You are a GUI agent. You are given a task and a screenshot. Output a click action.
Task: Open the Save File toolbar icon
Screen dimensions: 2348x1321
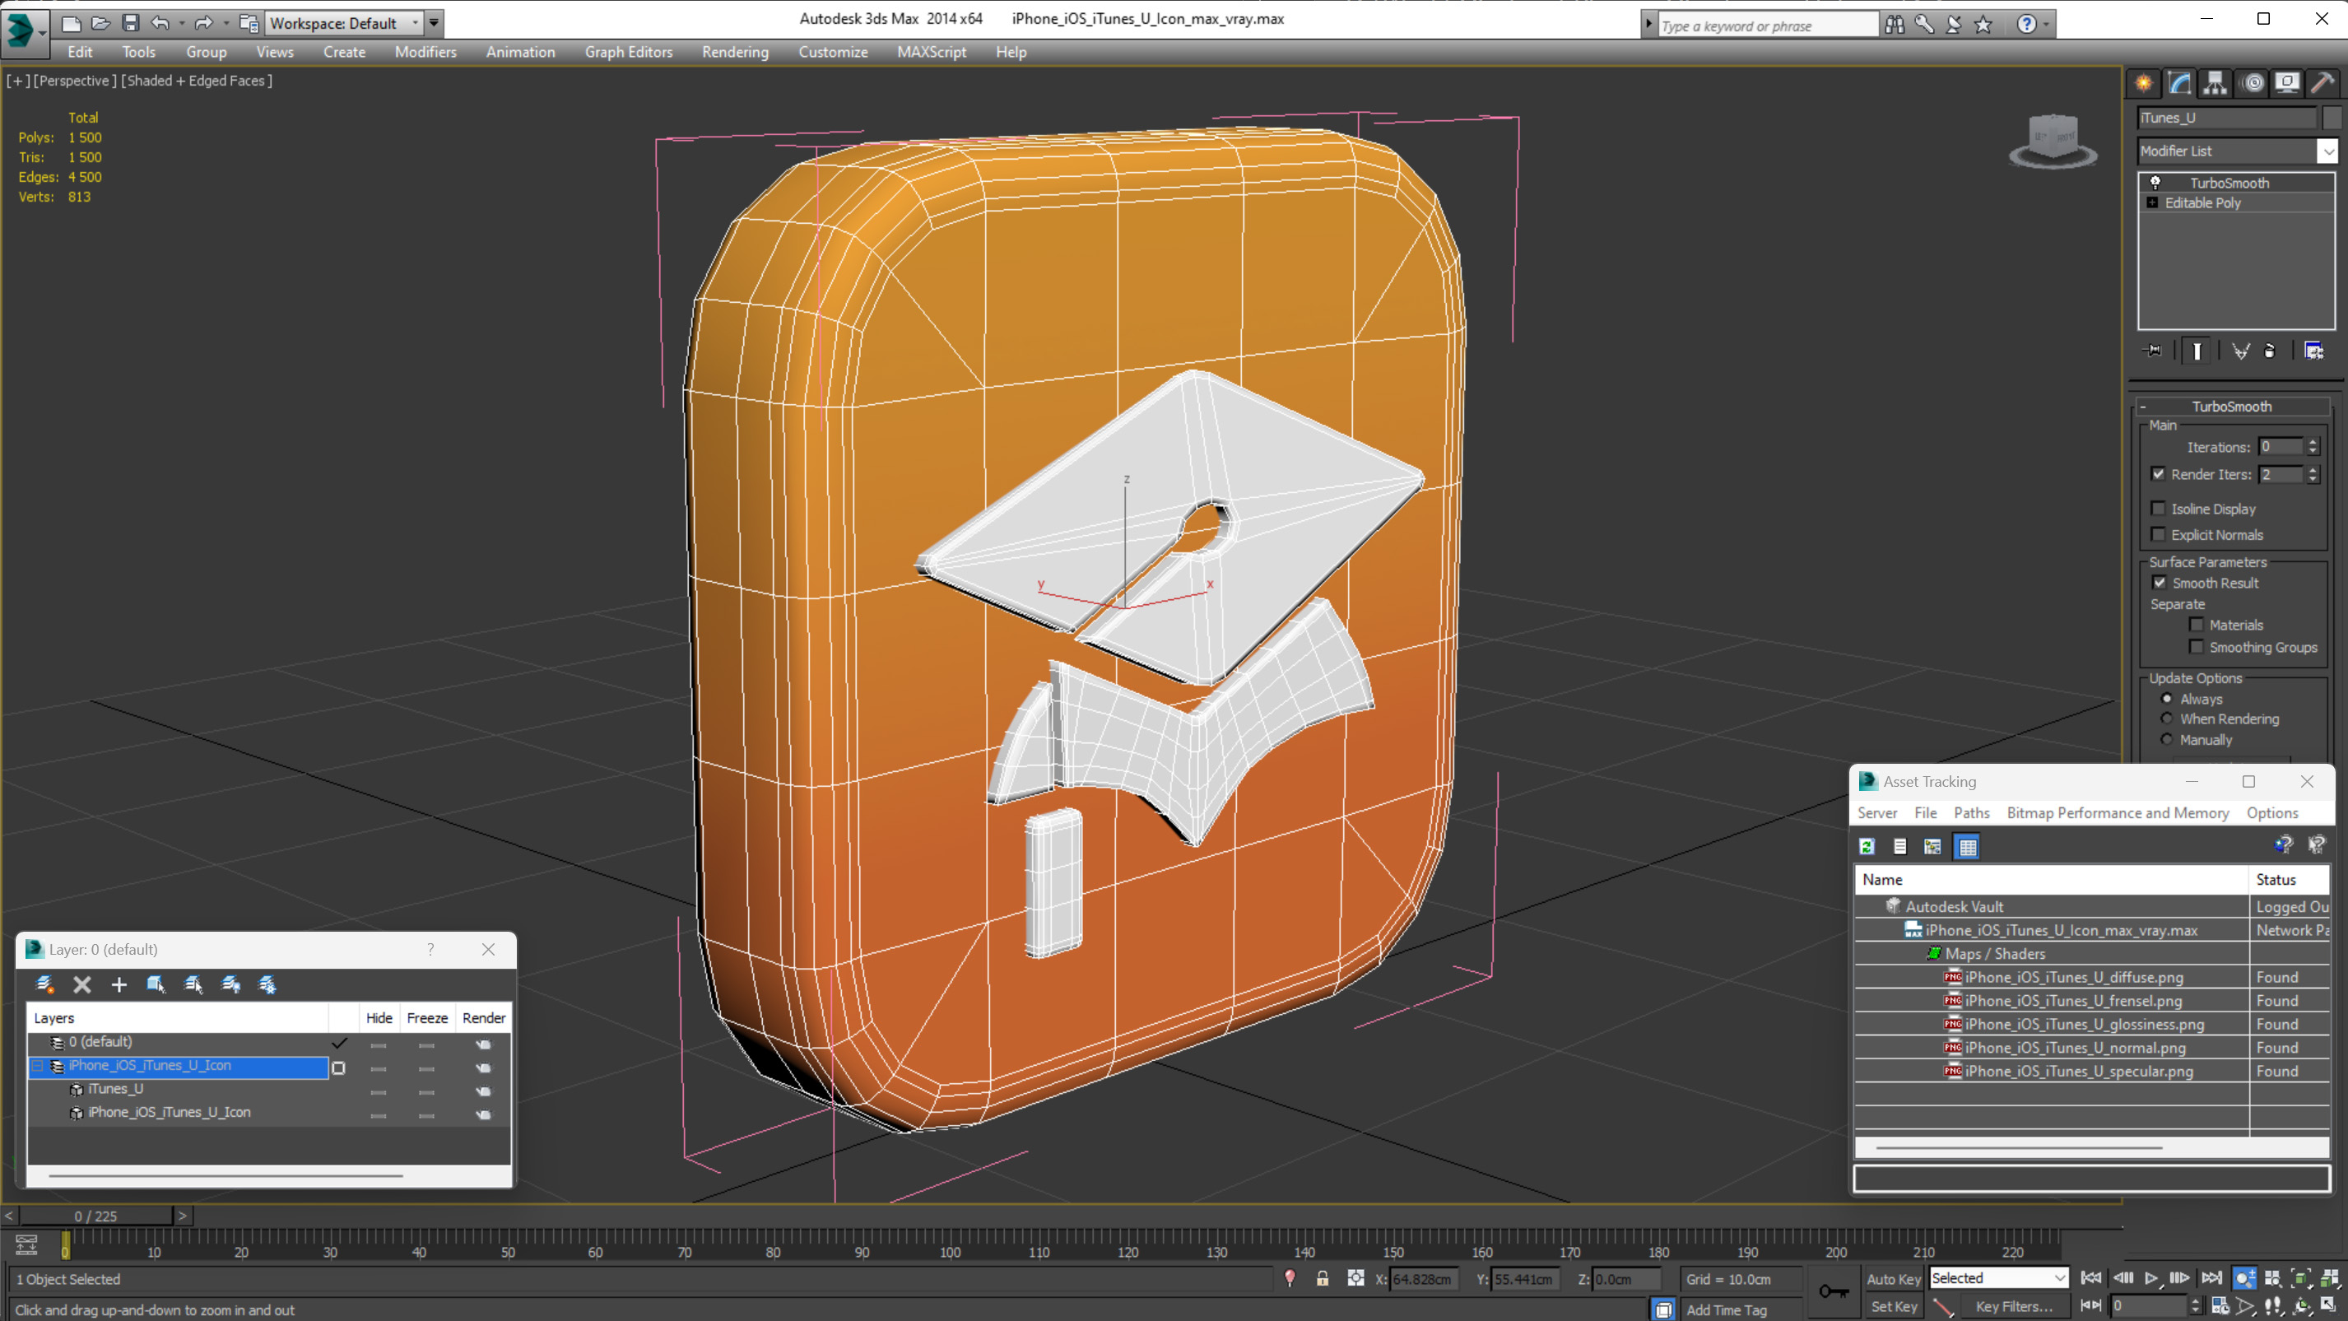point(130,23)
